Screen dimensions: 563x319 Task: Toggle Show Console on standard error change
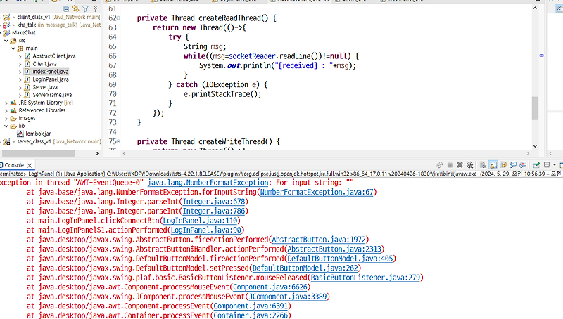tap(523, 165)
